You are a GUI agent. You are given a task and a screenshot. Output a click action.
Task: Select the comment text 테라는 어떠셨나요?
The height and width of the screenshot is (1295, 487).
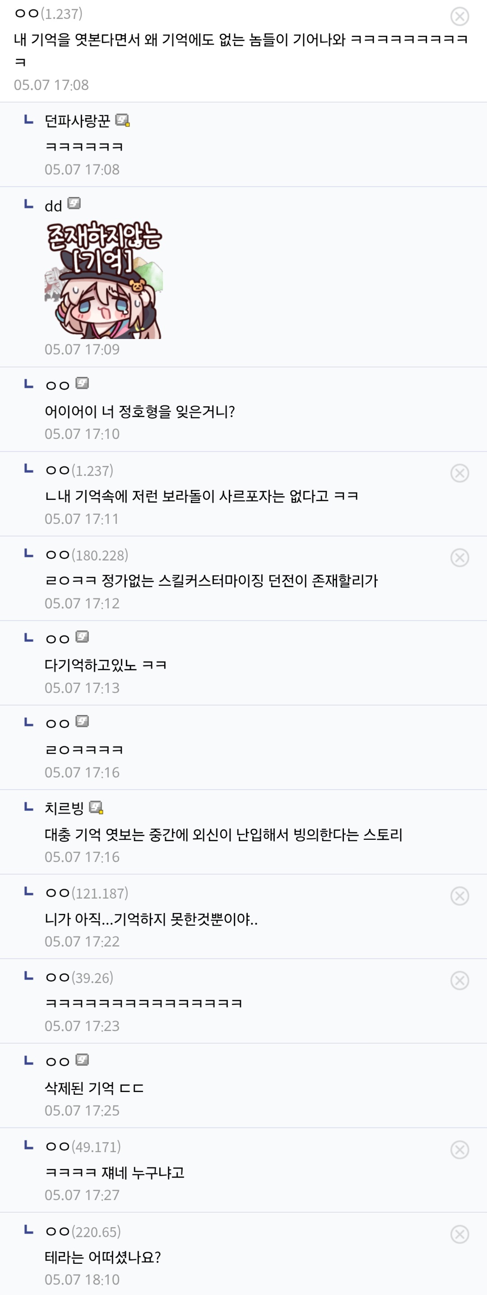click(102, 1257)
